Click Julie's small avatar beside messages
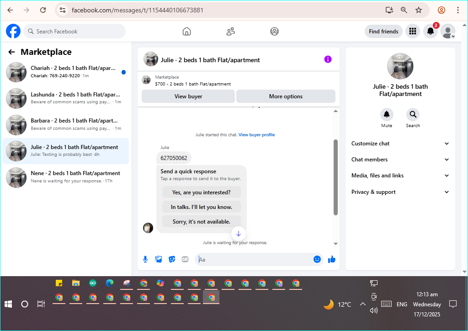 (148, 228)
